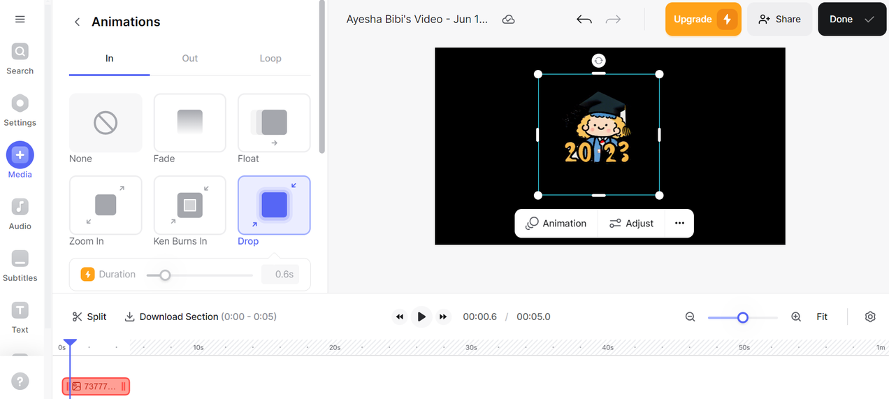Image resolution: width=889 pixels, height=399 pixels.
Task: Click the Done button
Action: (852, 19)
